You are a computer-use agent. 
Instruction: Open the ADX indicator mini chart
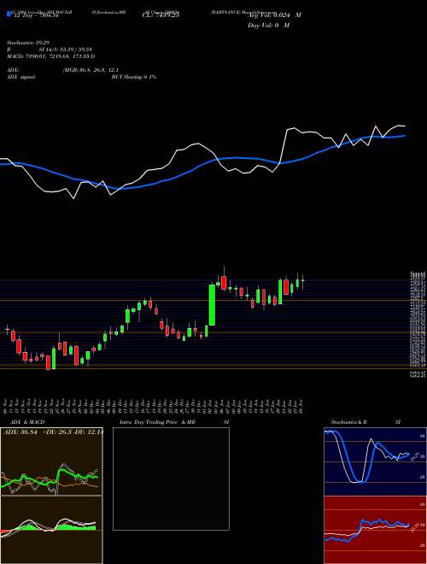(x=51, y=461)
